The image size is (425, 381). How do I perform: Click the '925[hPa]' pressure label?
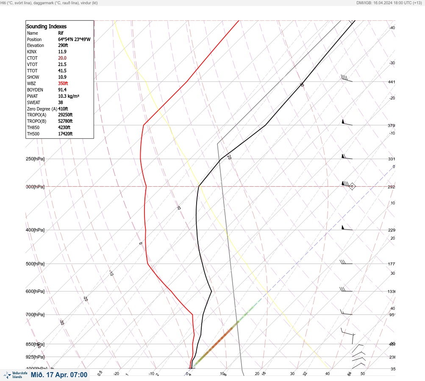35,357
